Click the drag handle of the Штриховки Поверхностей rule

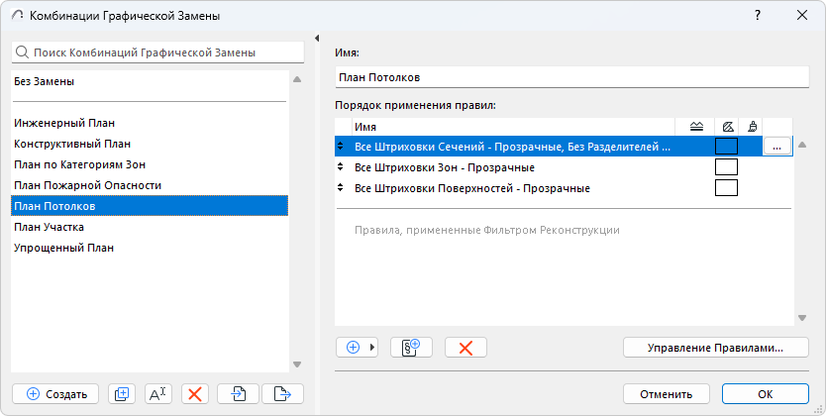[x=343, y=188]
